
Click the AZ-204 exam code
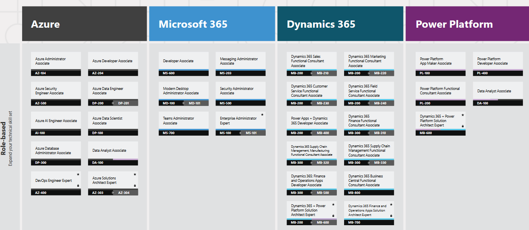[x=98, y=73]
